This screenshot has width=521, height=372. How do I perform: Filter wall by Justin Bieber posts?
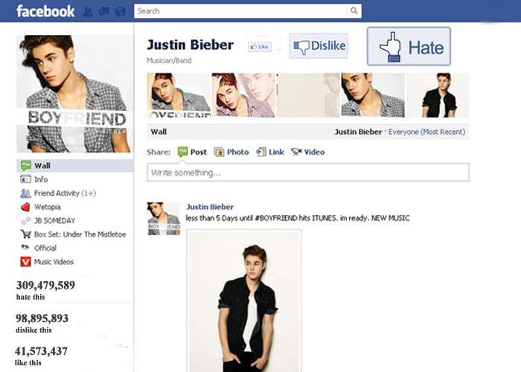pos(358,132)
